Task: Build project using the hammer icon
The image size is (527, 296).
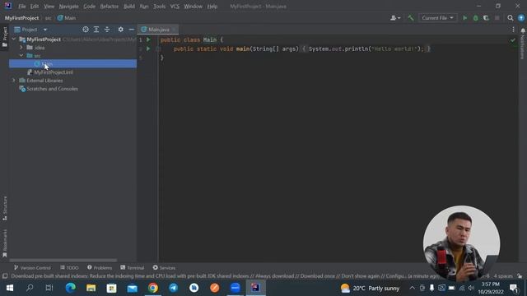Action: point(411,18)
